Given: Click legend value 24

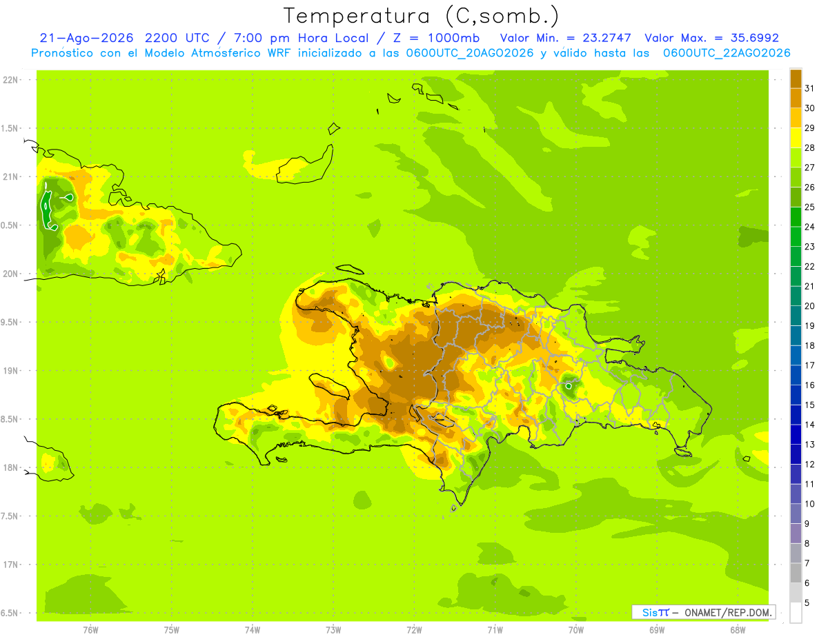Looking at the screenshot, I should tap(810, 227).
